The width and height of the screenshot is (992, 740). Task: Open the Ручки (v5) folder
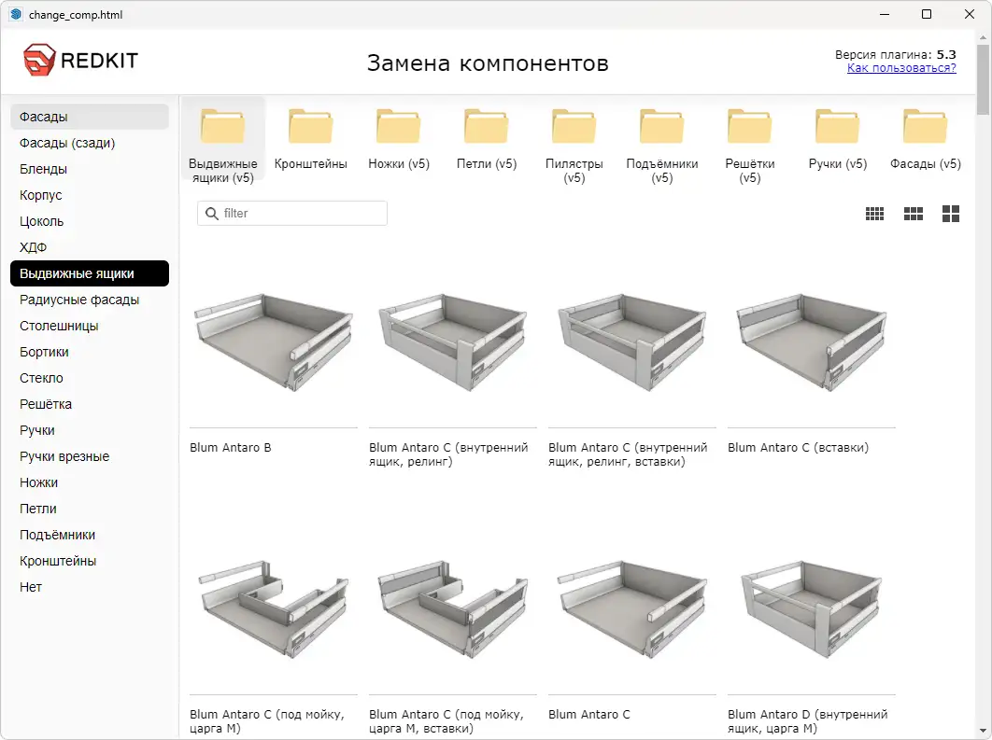[x=837, y=131]
